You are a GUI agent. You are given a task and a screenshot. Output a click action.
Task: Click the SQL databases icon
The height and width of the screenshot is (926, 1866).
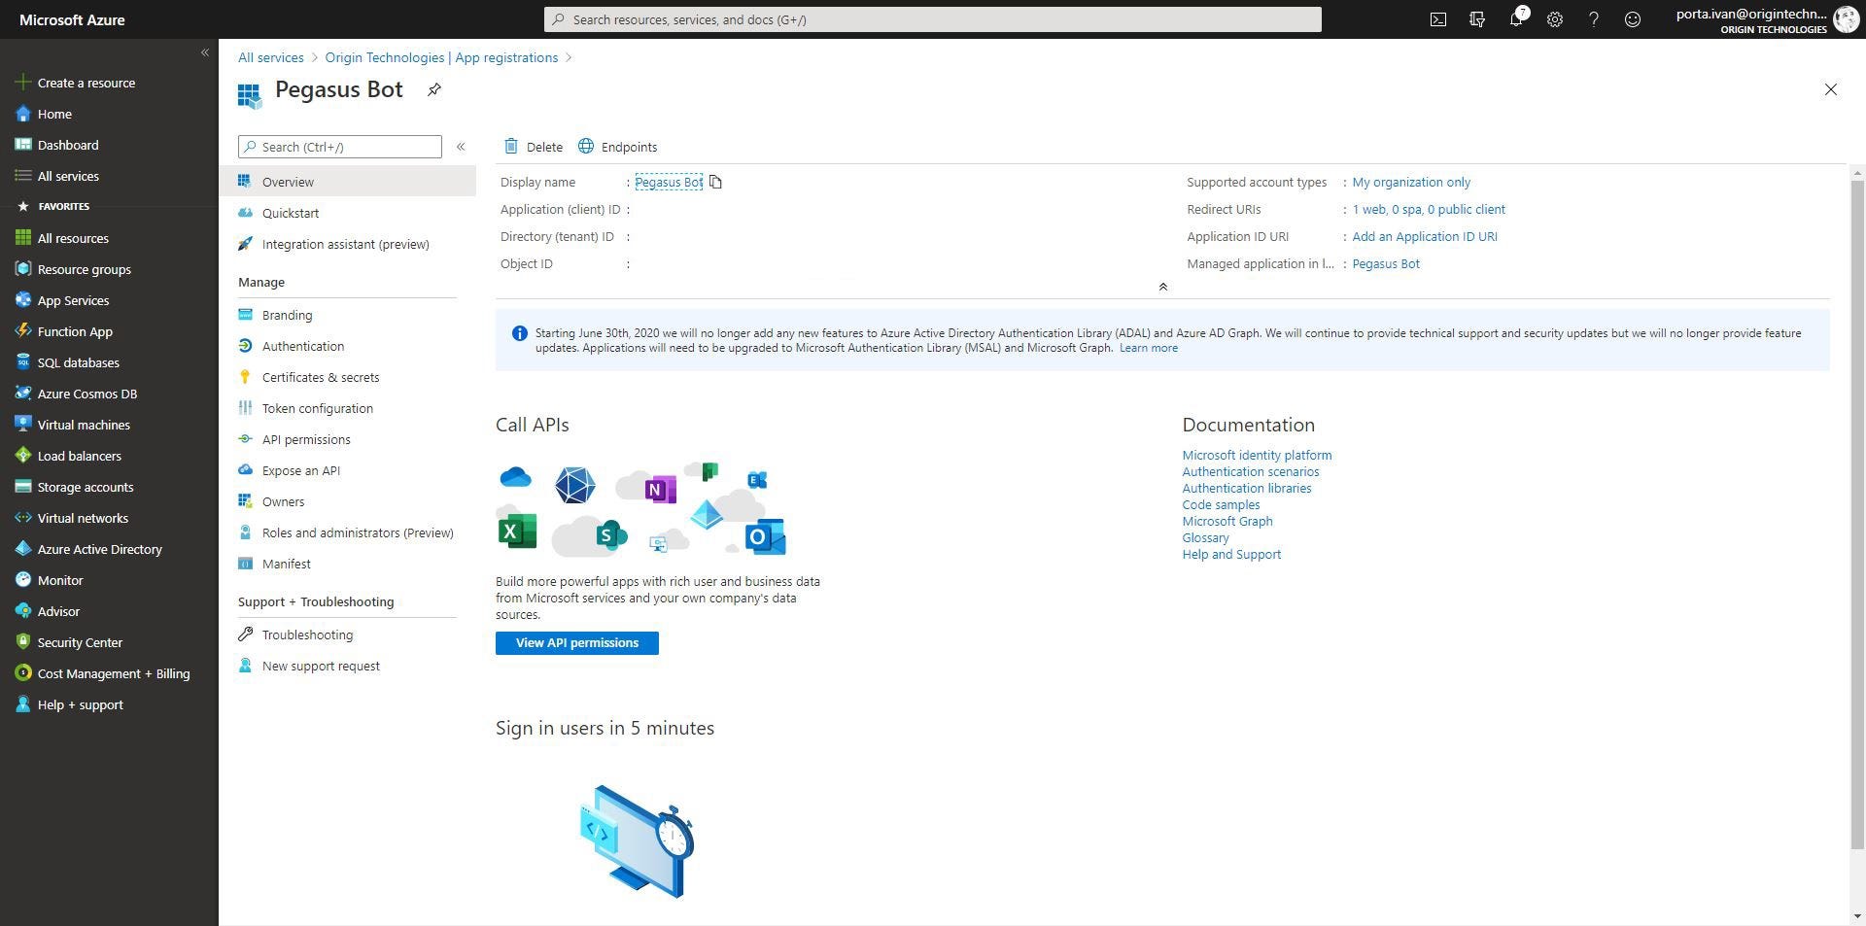point(23,362)
